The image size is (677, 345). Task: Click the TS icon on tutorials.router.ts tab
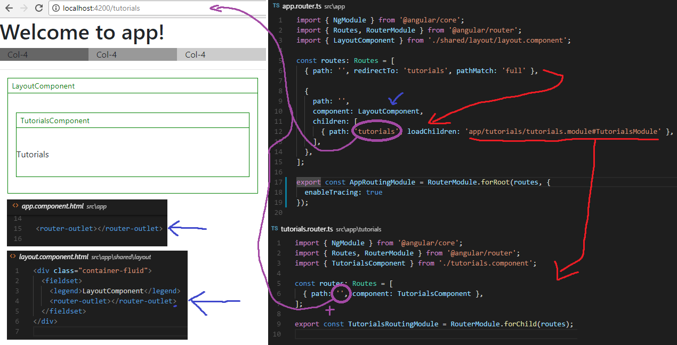[275, 229]
